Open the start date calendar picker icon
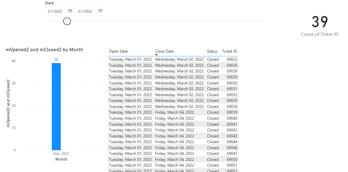The image size is (348, 172). click(x=70, y=11)
